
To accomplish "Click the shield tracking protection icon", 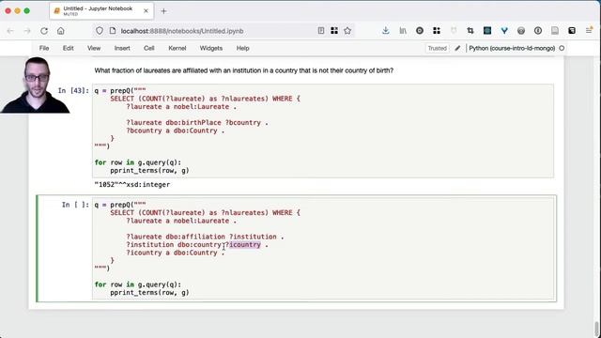I will pyautogui.click(x=100, y=31).
